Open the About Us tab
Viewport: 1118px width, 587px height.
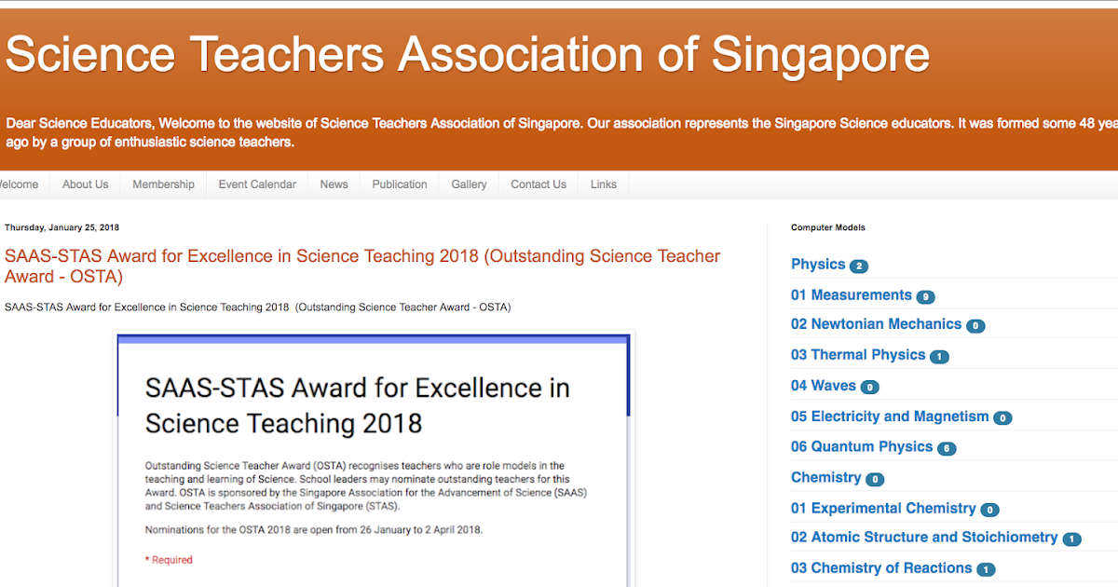coord(85,184)
